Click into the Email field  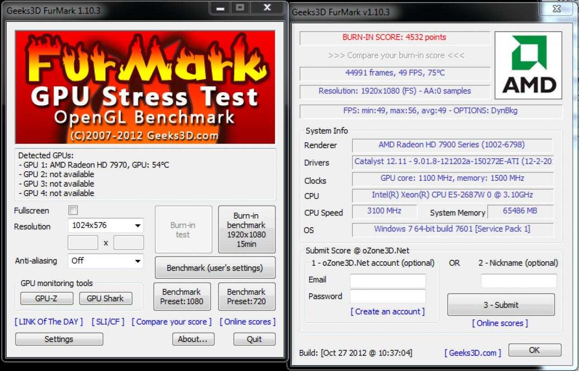(388, 281)
